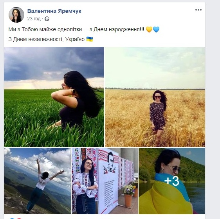Open the photo of woman wrapped in flag
The height and width of the screenshot is (219, 220).
[172, 181]
